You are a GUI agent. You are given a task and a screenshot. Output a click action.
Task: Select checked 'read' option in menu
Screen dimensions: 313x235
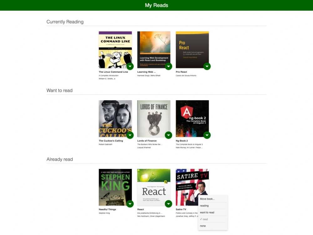[213, 219]
